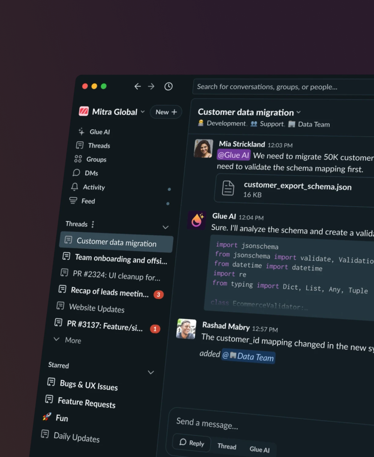Open the history clock icon
Screen dimensions: 374x457
tap(169, 86)
